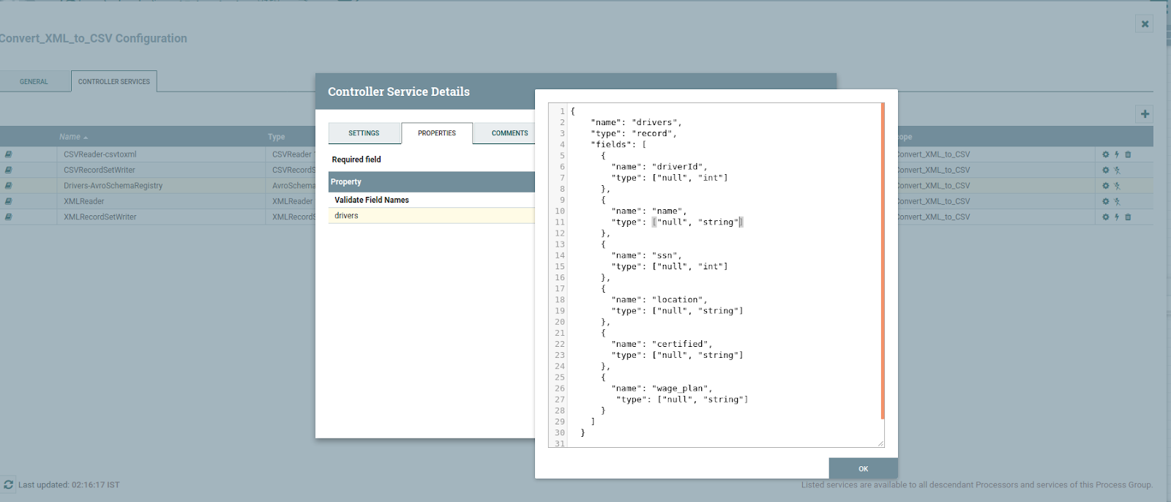Sort services by the Type column header
Image resolution: width=1171 pixels, height=502 pixels.
[x=276, y=137]
